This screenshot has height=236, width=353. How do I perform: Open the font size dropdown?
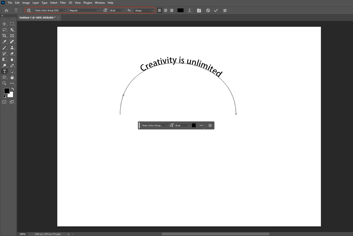coord(123,10)
